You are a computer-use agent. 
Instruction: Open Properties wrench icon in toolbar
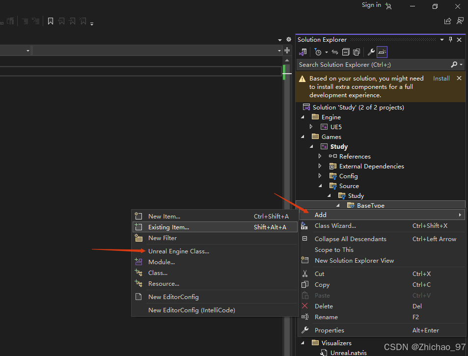pos(371,52)
